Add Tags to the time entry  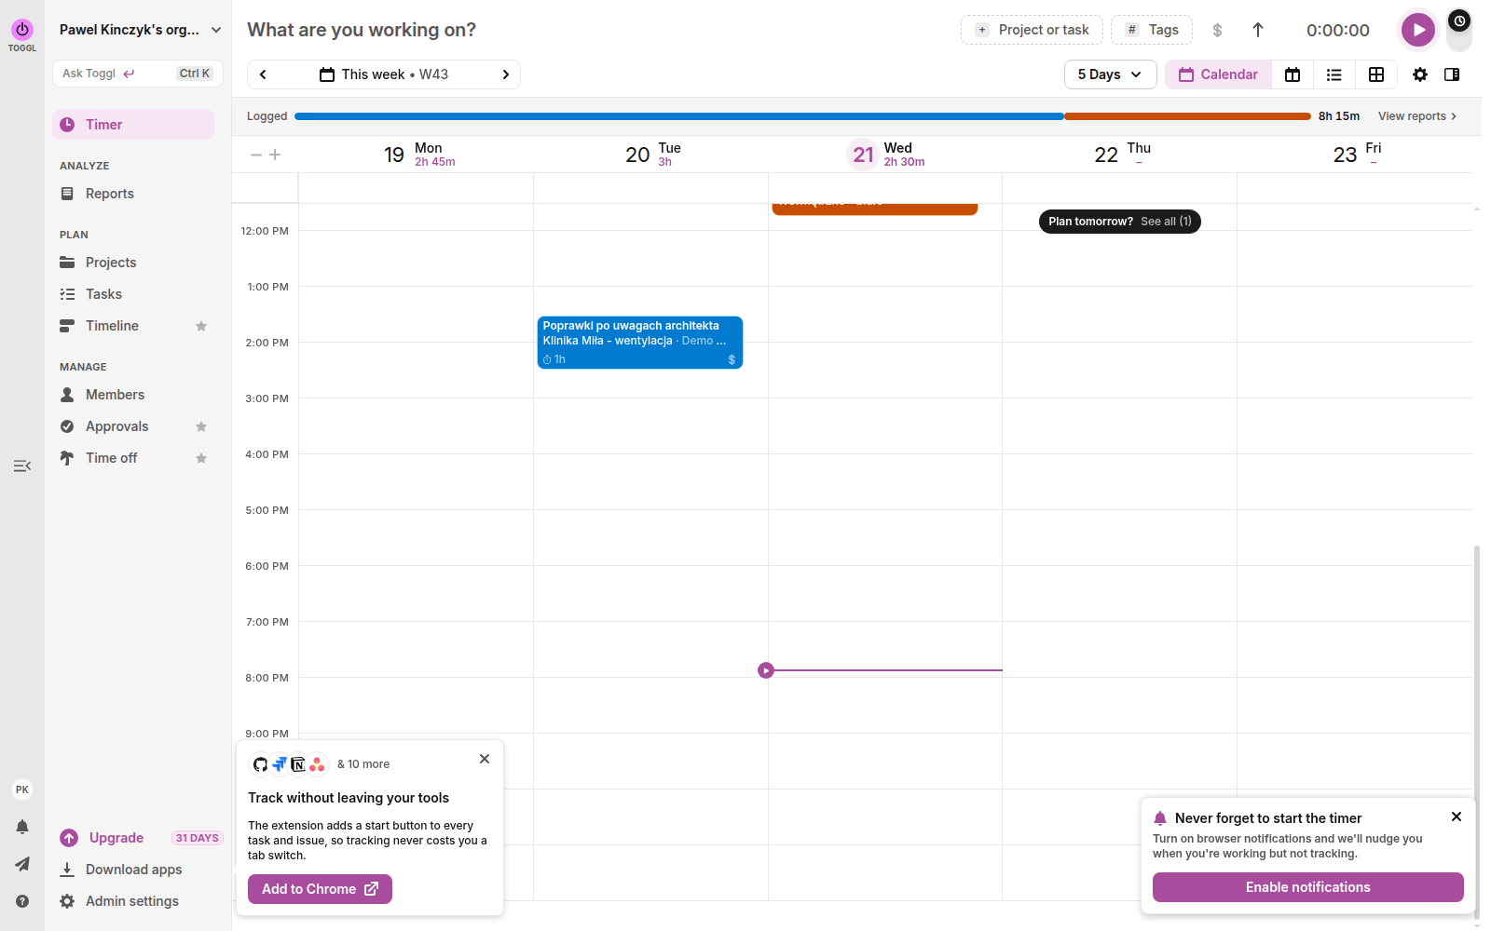pos(1152,30)
